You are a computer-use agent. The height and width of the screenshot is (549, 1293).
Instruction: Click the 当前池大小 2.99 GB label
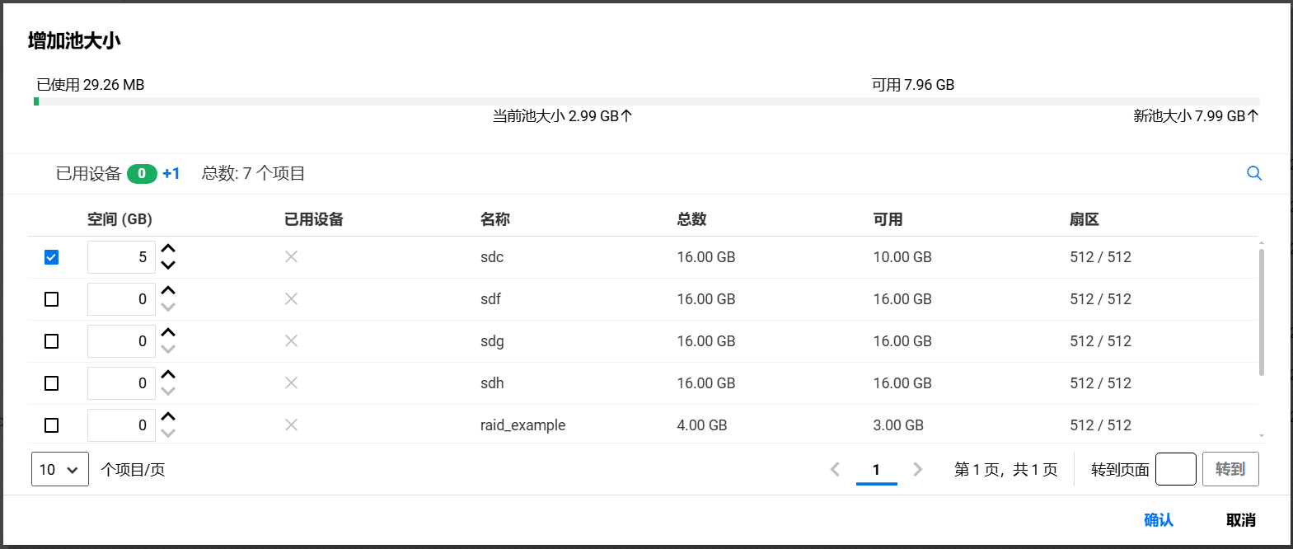(562, 116)
